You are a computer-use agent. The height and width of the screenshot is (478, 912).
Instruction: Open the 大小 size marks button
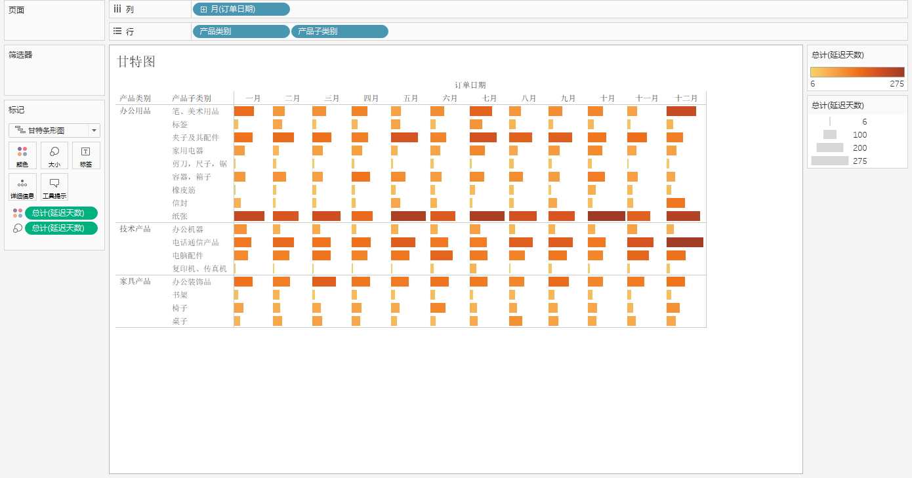54,155
